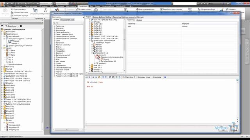Switch to the Инструменты ribbon tab
The image size is (250, 140).
[x=71, y=6]
